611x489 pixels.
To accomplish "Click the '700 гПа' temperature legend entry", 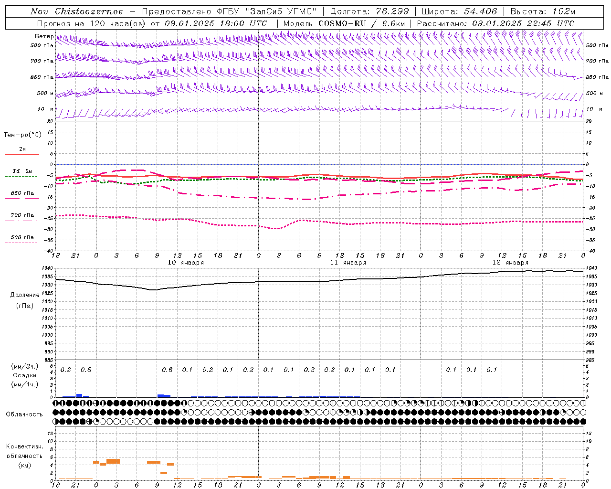I will pyautogui.click(x=22, y=215).
